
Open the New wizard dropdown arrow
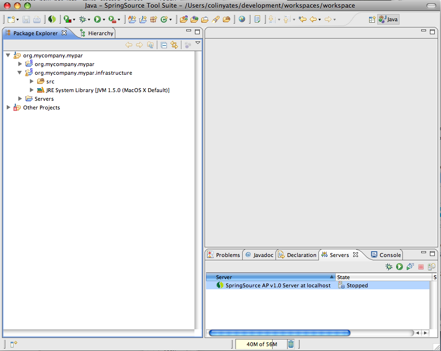tap(17, 20)
